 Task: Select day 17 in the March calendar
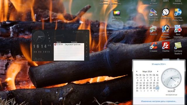[137, 85]
